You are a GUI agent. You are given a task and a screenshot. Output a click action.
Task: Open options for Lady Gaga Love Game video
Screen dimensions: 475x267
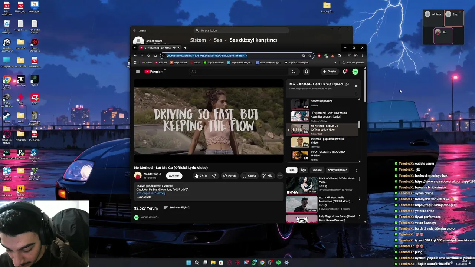[x=359, y=217]
